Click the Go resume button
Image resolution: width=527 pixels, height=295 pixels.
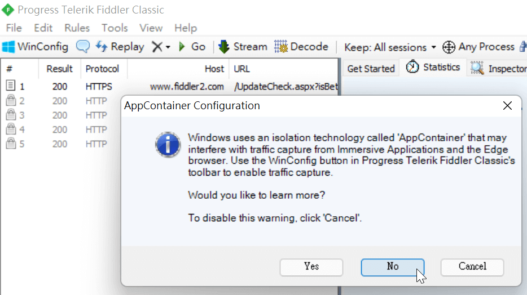pos(192,47)
